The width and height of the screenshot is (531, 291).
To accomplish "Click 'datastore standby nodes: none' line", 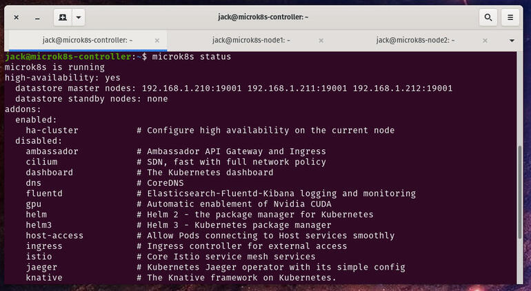I will point(92,98).
